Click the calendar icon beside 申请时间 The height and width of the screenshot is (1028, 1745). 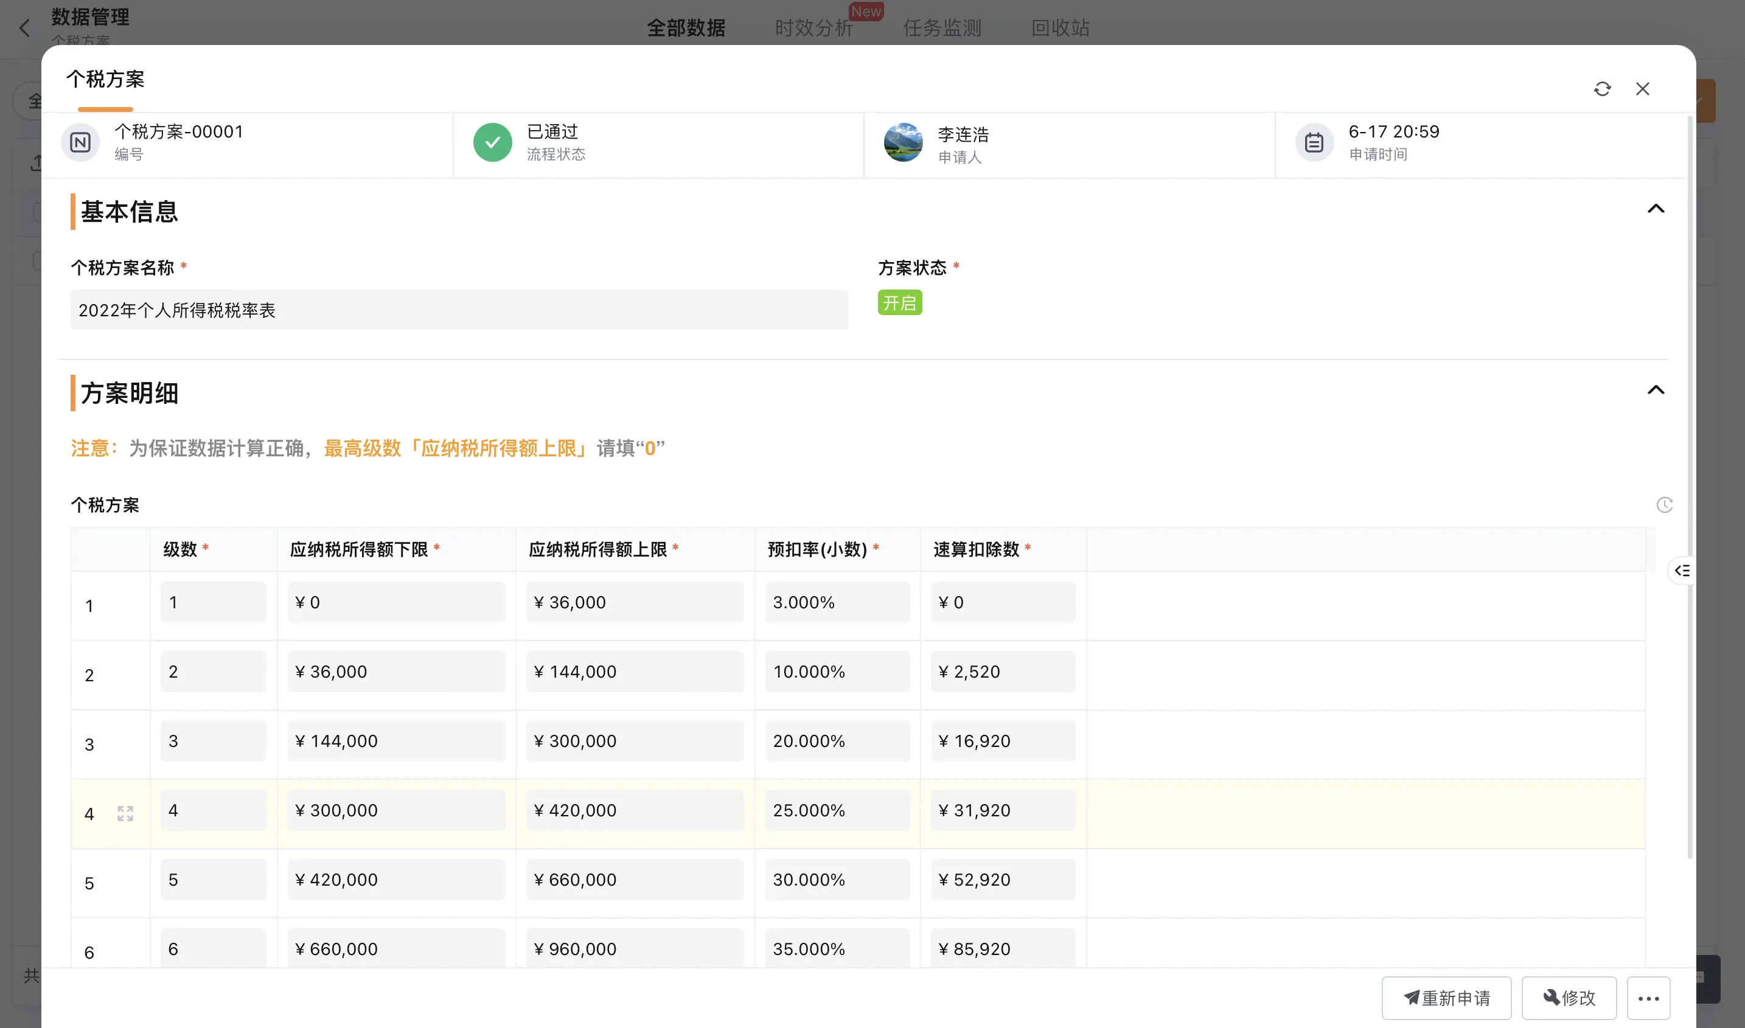point(1314,142)
